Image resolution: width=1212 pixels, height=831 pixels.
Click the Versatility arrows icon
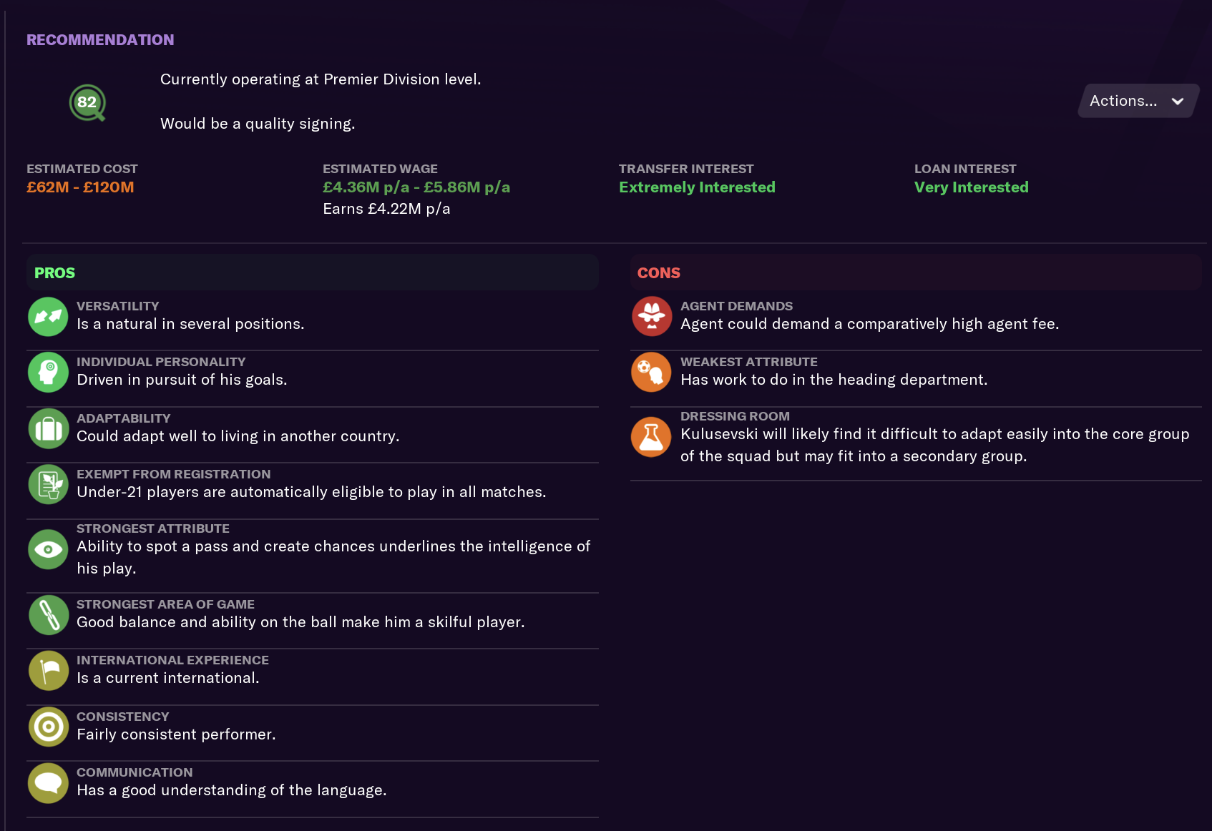[48, 316]
